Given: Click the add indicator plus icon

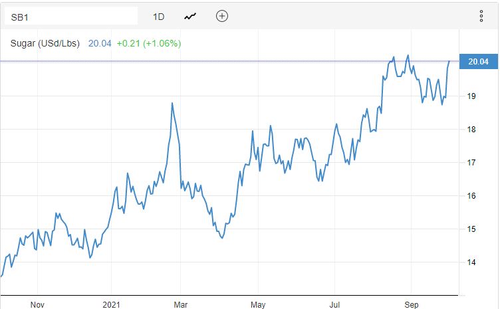Looking at the screenshot, I should pos(222,16).
